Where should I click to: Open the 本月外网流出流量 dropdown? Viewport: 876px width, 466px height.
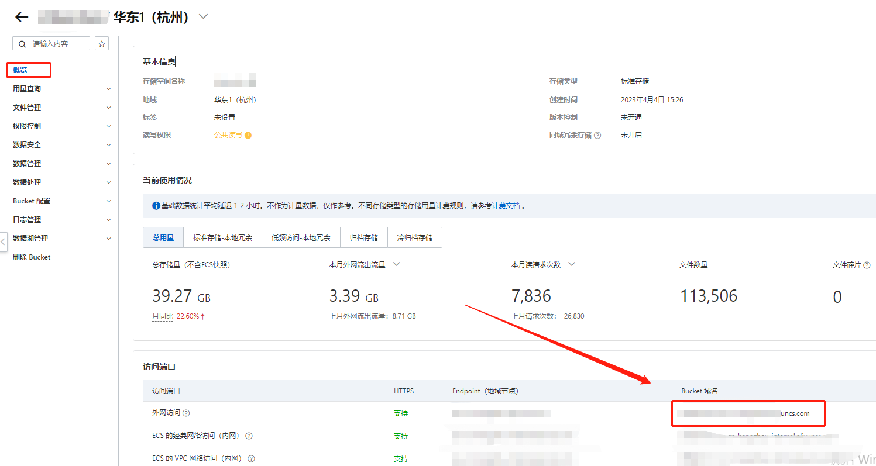[396, 264]
